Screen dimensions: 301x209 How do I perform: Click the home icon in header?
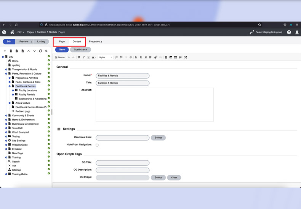click(x=12, y=32)
